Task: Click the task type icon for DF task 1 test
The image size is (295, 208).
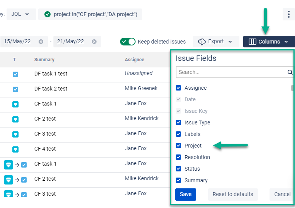Action: click(15, 74)
